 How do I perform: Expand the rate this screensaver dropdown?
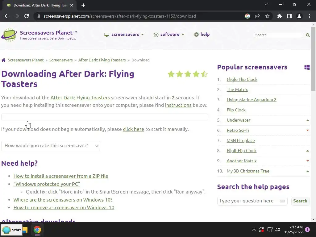(51, 146)
